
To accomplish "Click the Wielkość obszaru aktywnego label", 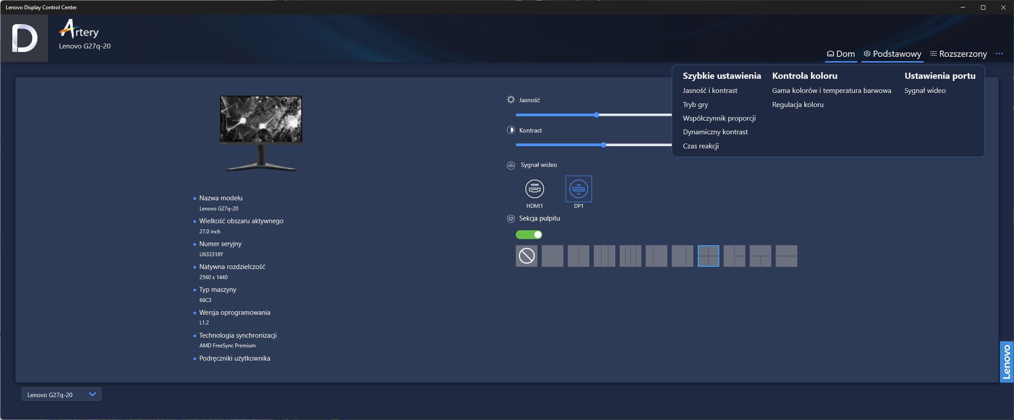I will coord(241,221).
